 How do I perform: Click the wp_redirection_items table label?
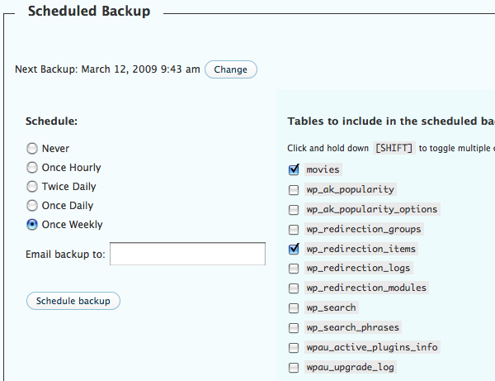coord(361,249)
